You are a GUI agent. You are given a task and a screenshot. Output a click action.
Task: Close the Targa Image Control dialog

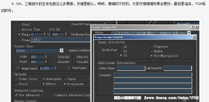coord(194,37)
